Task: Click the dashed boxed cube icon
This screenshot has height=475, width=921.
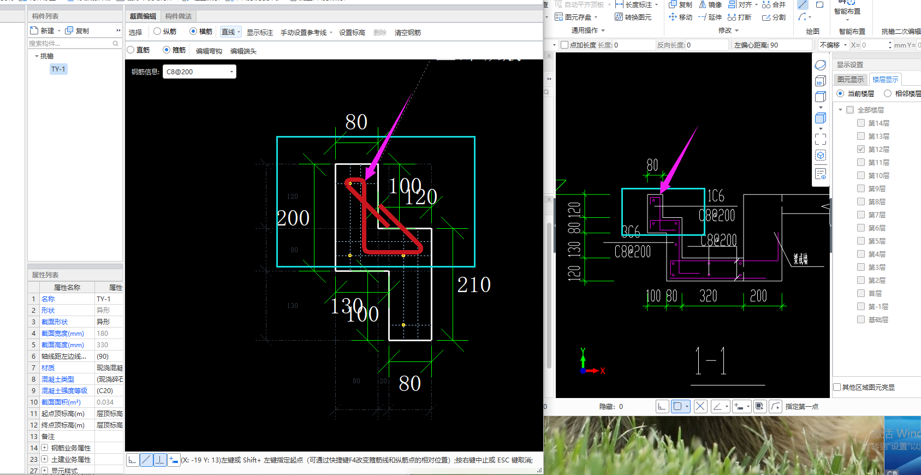Action: pyautogui.click(x=821, y=155)
